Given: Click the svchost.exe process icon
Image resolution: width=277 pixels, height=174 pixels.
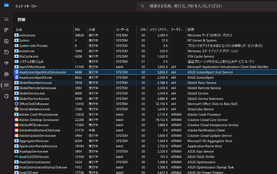Looking at the screenshot, I should pos(16,35).
